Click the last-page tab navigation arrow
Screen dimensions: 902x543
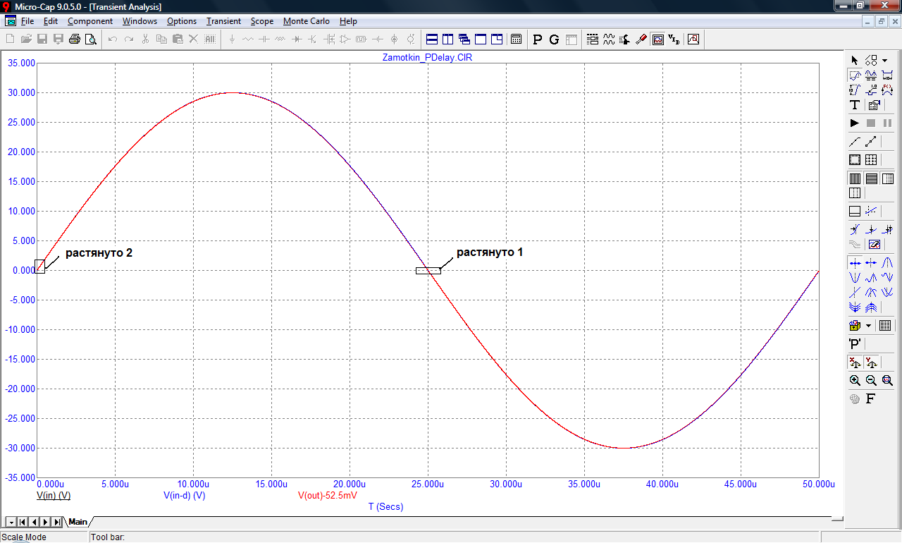pos(57,522)
